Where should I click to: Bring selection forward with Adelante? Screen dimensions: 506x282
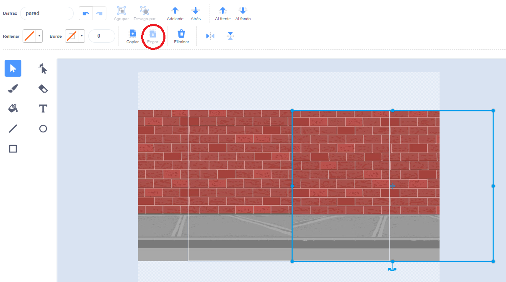pyautogui.click(x=175, y=13)
